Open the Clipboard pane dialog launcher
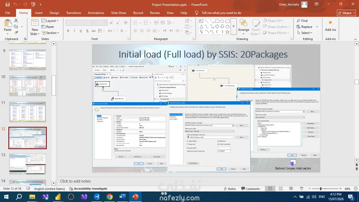 tap(25, 39)
